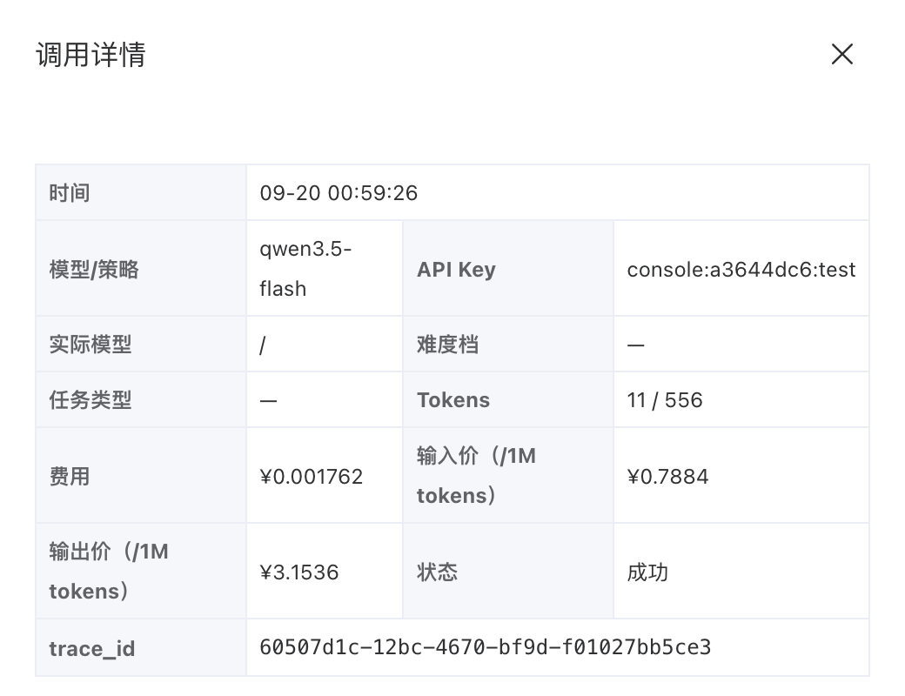Click the trace_id label
Image resolution: width=905 pixels, height=696 pixels.
pyautogui.click(x=91, y=649)
